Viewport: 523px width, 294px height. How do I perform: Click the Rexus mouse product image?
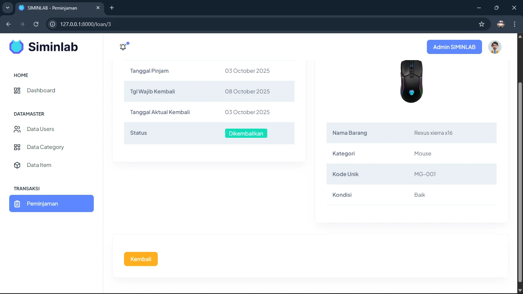pyautogui.click(x=412, y=81)
